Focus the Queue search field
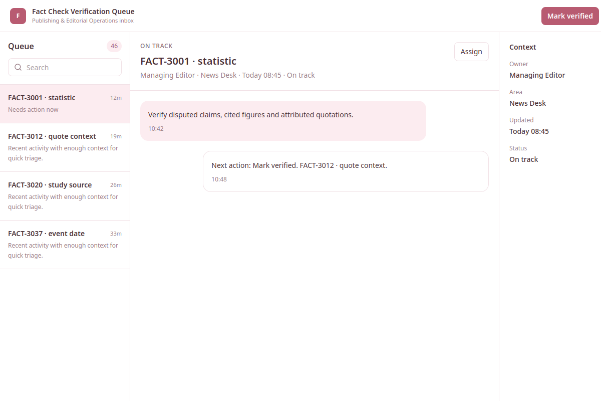This screenshot has height=401, width=601. 65,67
